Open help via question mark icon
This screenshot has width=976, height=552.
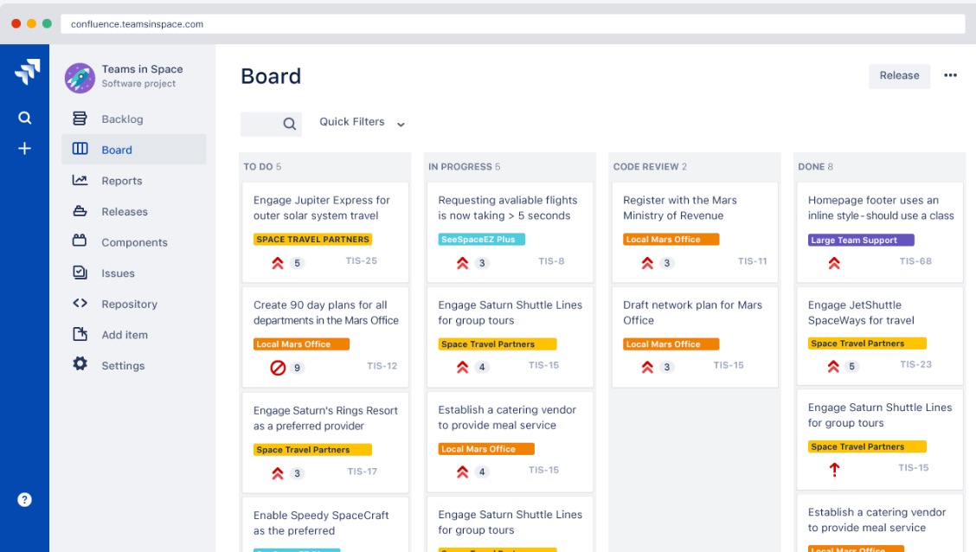(24, 500)
